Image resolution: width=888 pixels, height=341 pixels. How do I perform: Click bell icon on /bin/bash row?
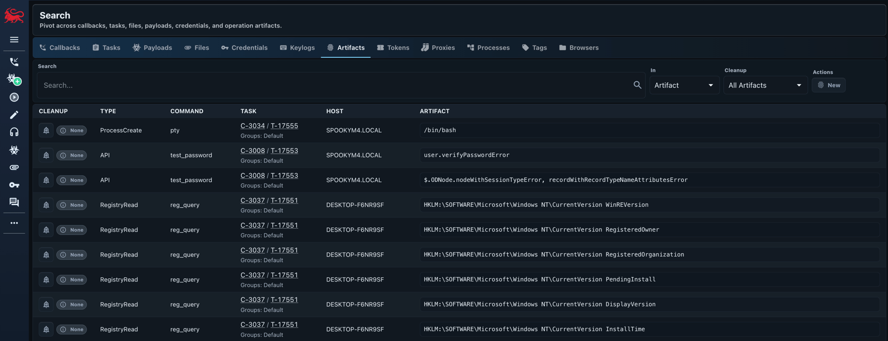(x=46, y=130)
